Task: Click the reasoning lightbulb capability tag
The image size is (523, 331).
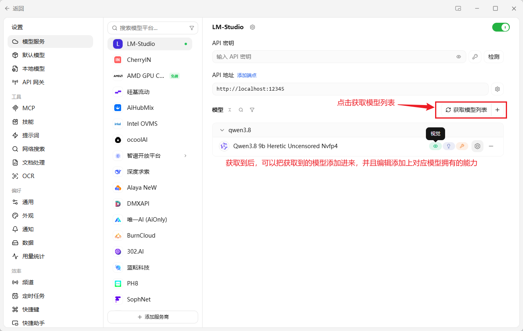Action: (449, 146)
